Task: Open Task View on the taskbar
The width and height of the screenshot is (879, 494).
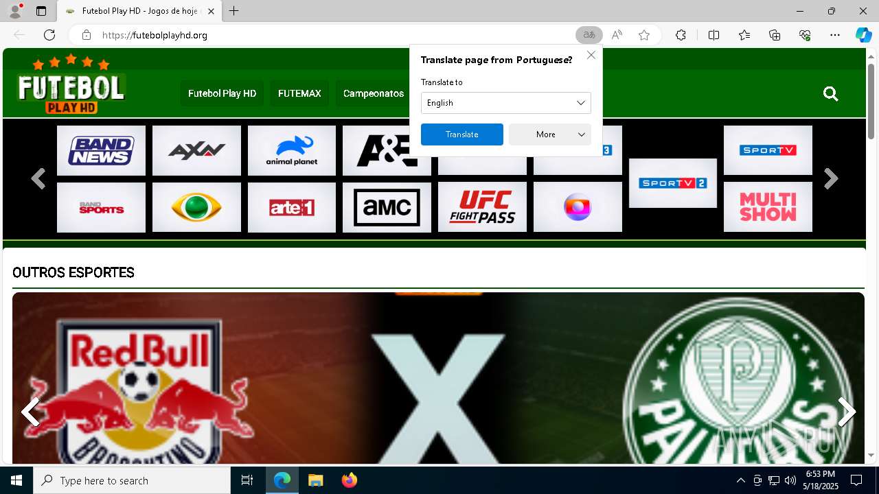Action: [247, 480]
